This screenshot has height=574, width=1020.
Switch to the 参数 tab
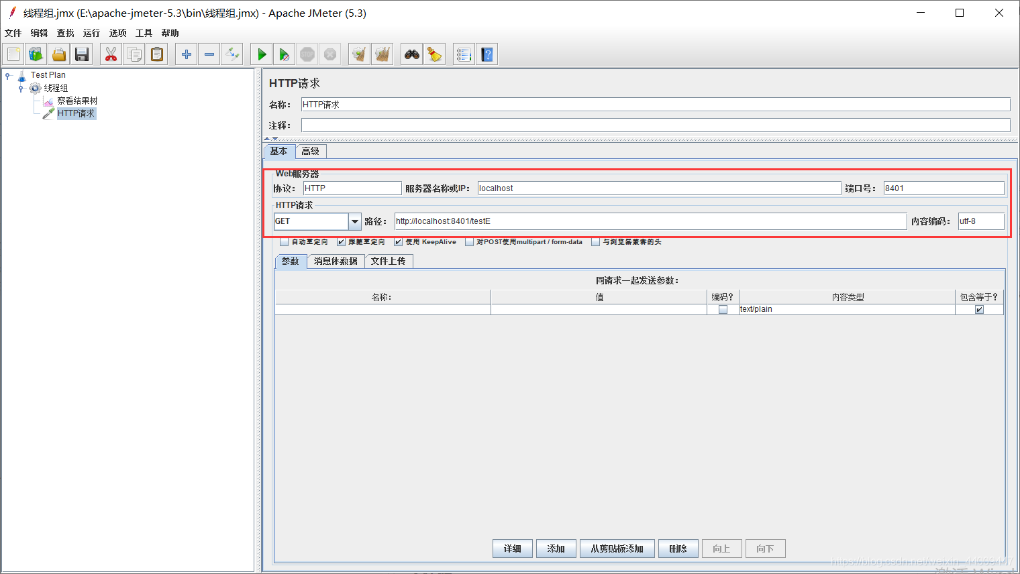[291, 261]
